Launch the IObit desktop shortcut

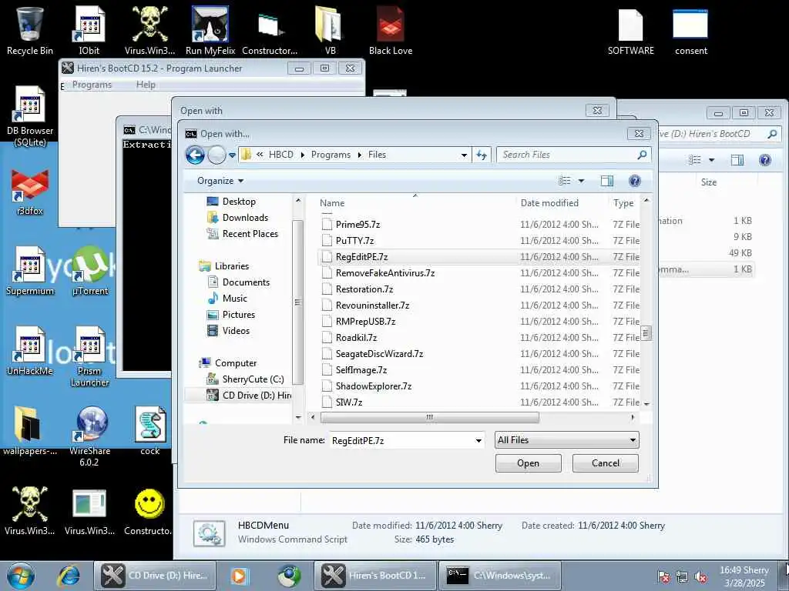[x=89, y=30]
